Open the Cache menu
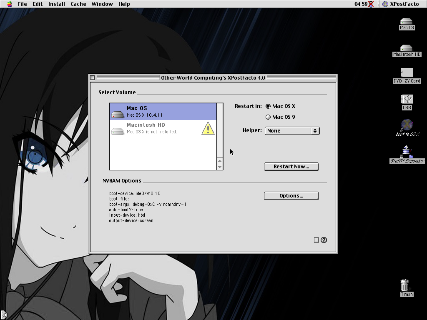 click(78, 4)
